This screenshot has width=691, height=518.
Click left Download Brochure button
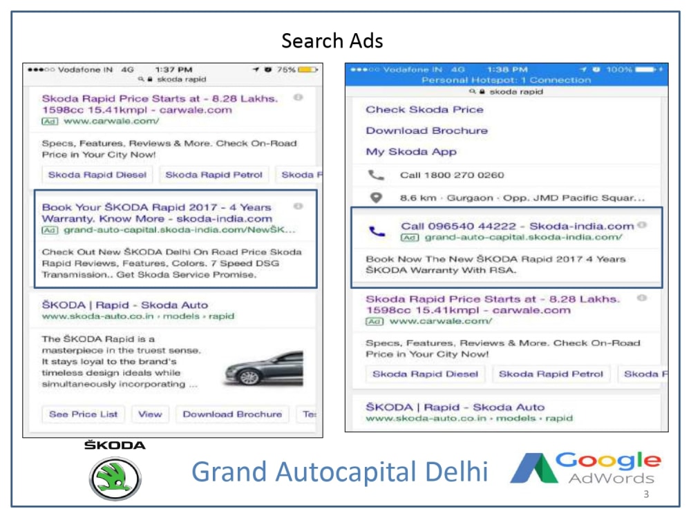232,414
